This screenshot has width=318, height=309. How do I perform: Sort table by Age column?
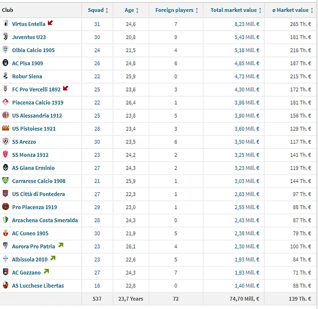coord(132,10)
